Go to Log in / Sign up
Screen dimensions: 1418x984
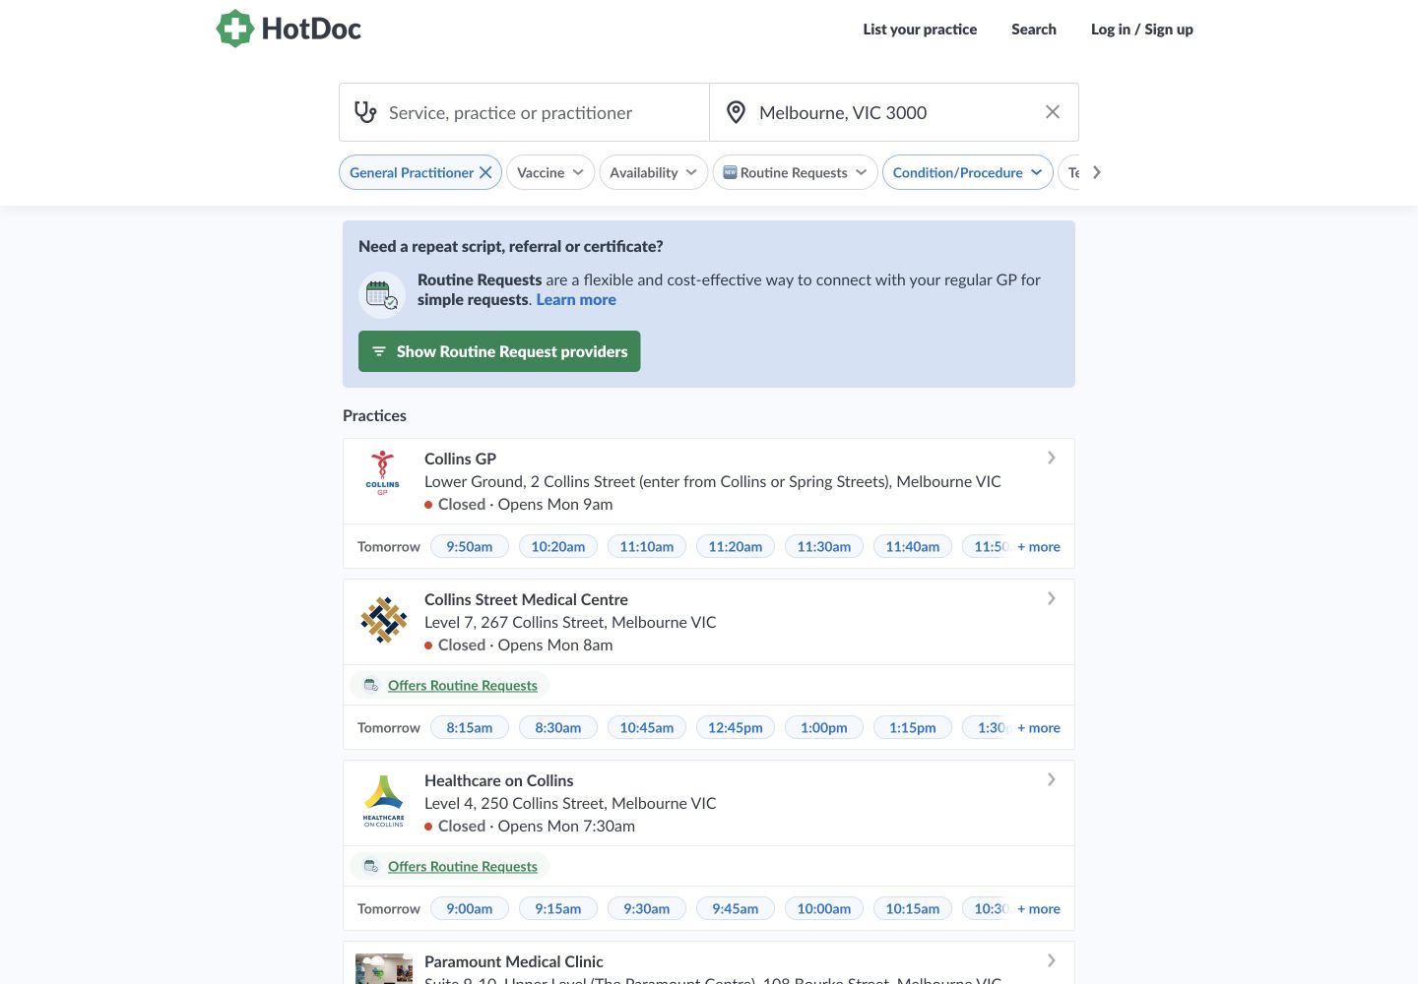[1141, 30]
